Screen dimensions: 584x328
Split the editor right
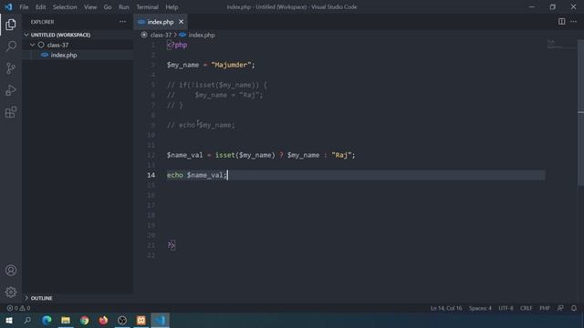tap(562, 22)
